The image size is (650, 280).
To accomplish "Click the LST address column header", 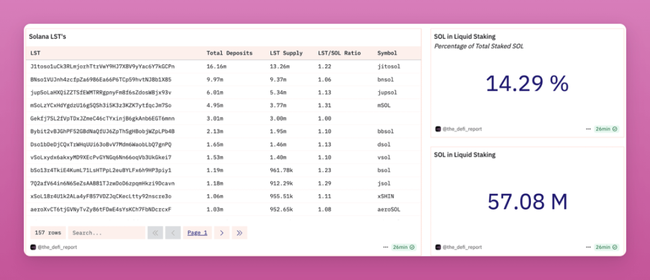I will point(36,53).
